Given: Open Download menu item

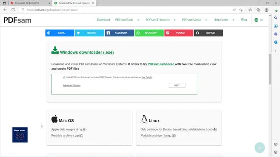Looking at the screenshot, I should point(103,20).
